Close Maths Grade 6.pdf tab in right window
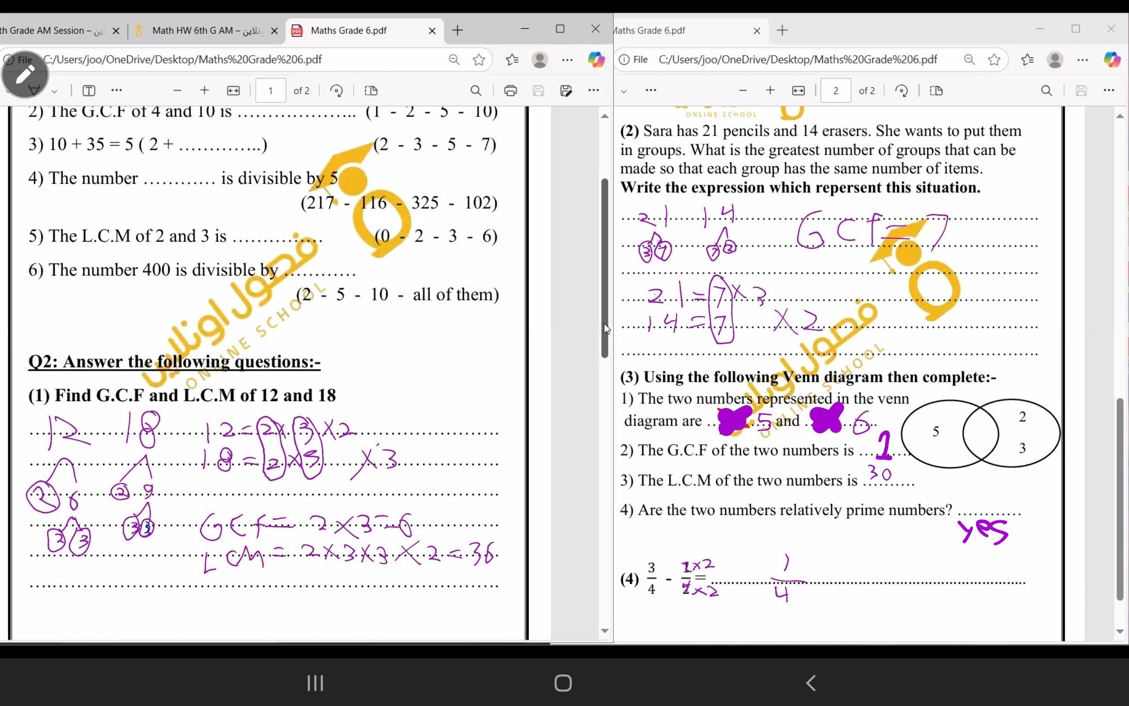The image size is (1129, 706). pyautogui.click(x=757, y=31)
